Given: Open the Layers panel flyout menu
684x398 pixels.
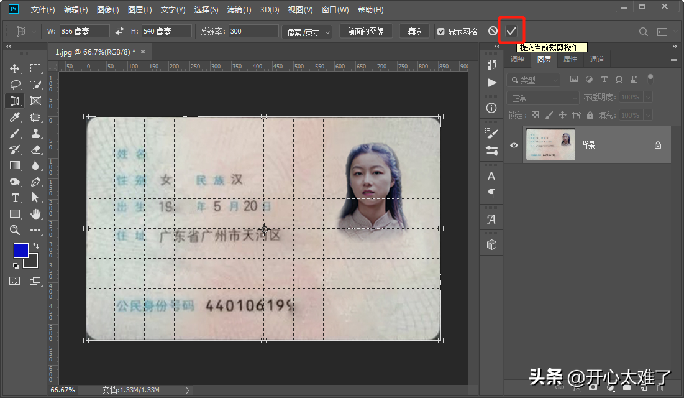Looking at the screenshot, I should pos(674,59).
